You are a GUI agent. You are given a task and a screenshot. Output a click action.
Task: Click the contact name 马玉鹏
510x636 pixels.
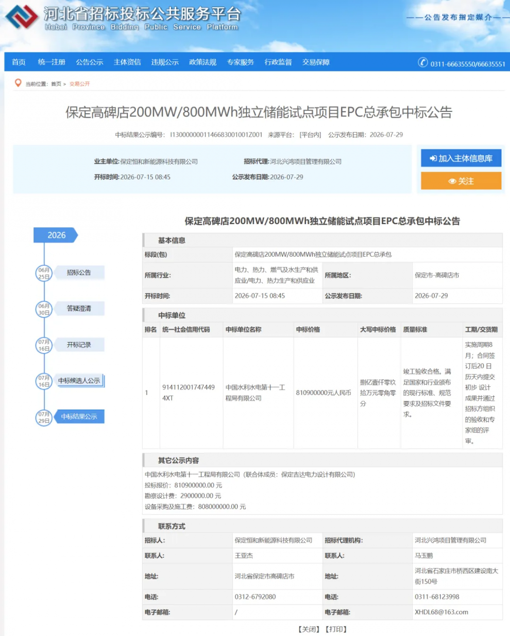pyautogui.click(x=424, y=555)
